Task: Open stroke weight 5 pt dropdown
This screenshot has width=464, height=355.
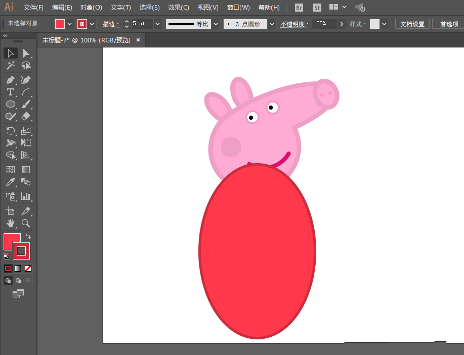Action: click(x=157, y=24)
